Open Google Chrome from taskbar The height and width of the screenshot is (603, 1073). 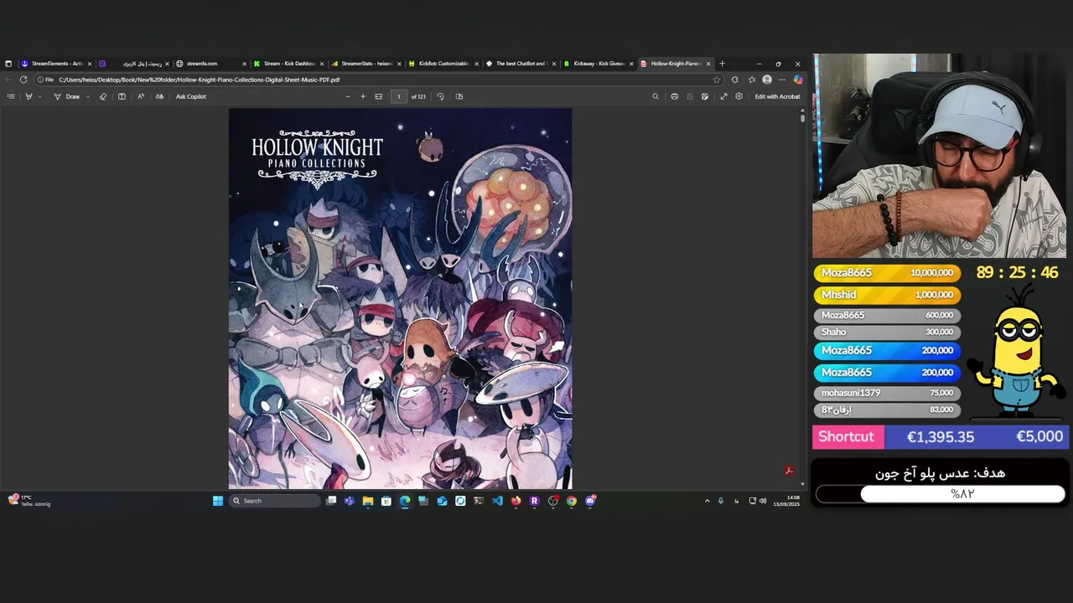(572, 501)
